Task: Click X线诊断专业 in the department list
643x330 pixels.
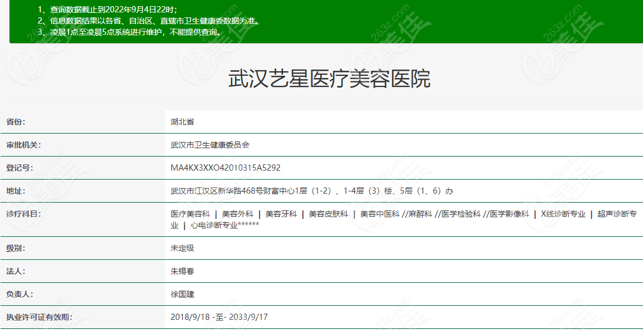Action: (x=563, y=214)
